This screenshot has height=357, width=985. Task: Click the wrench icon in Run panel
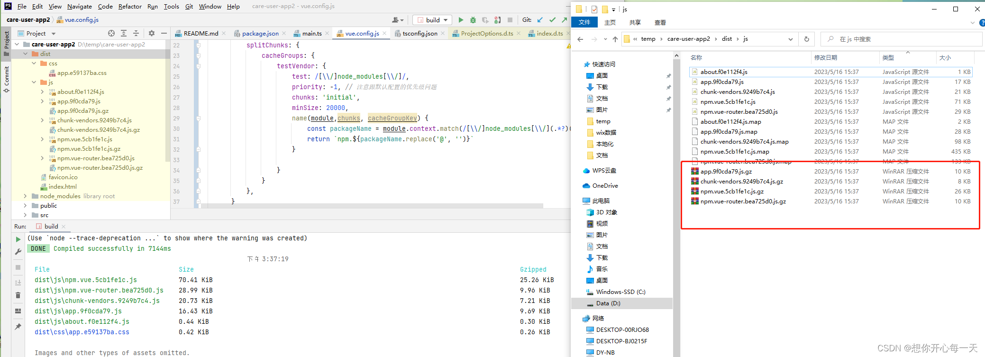18,252
